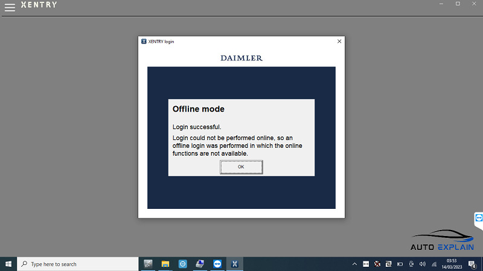
Task: Click the Login successful. text
Action: pos(197,127)
